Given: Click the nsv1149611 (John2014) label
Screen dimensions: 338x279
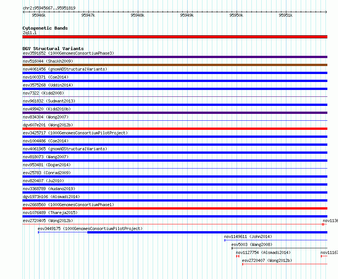Looking at the screenshot, I should coord(248,236).
